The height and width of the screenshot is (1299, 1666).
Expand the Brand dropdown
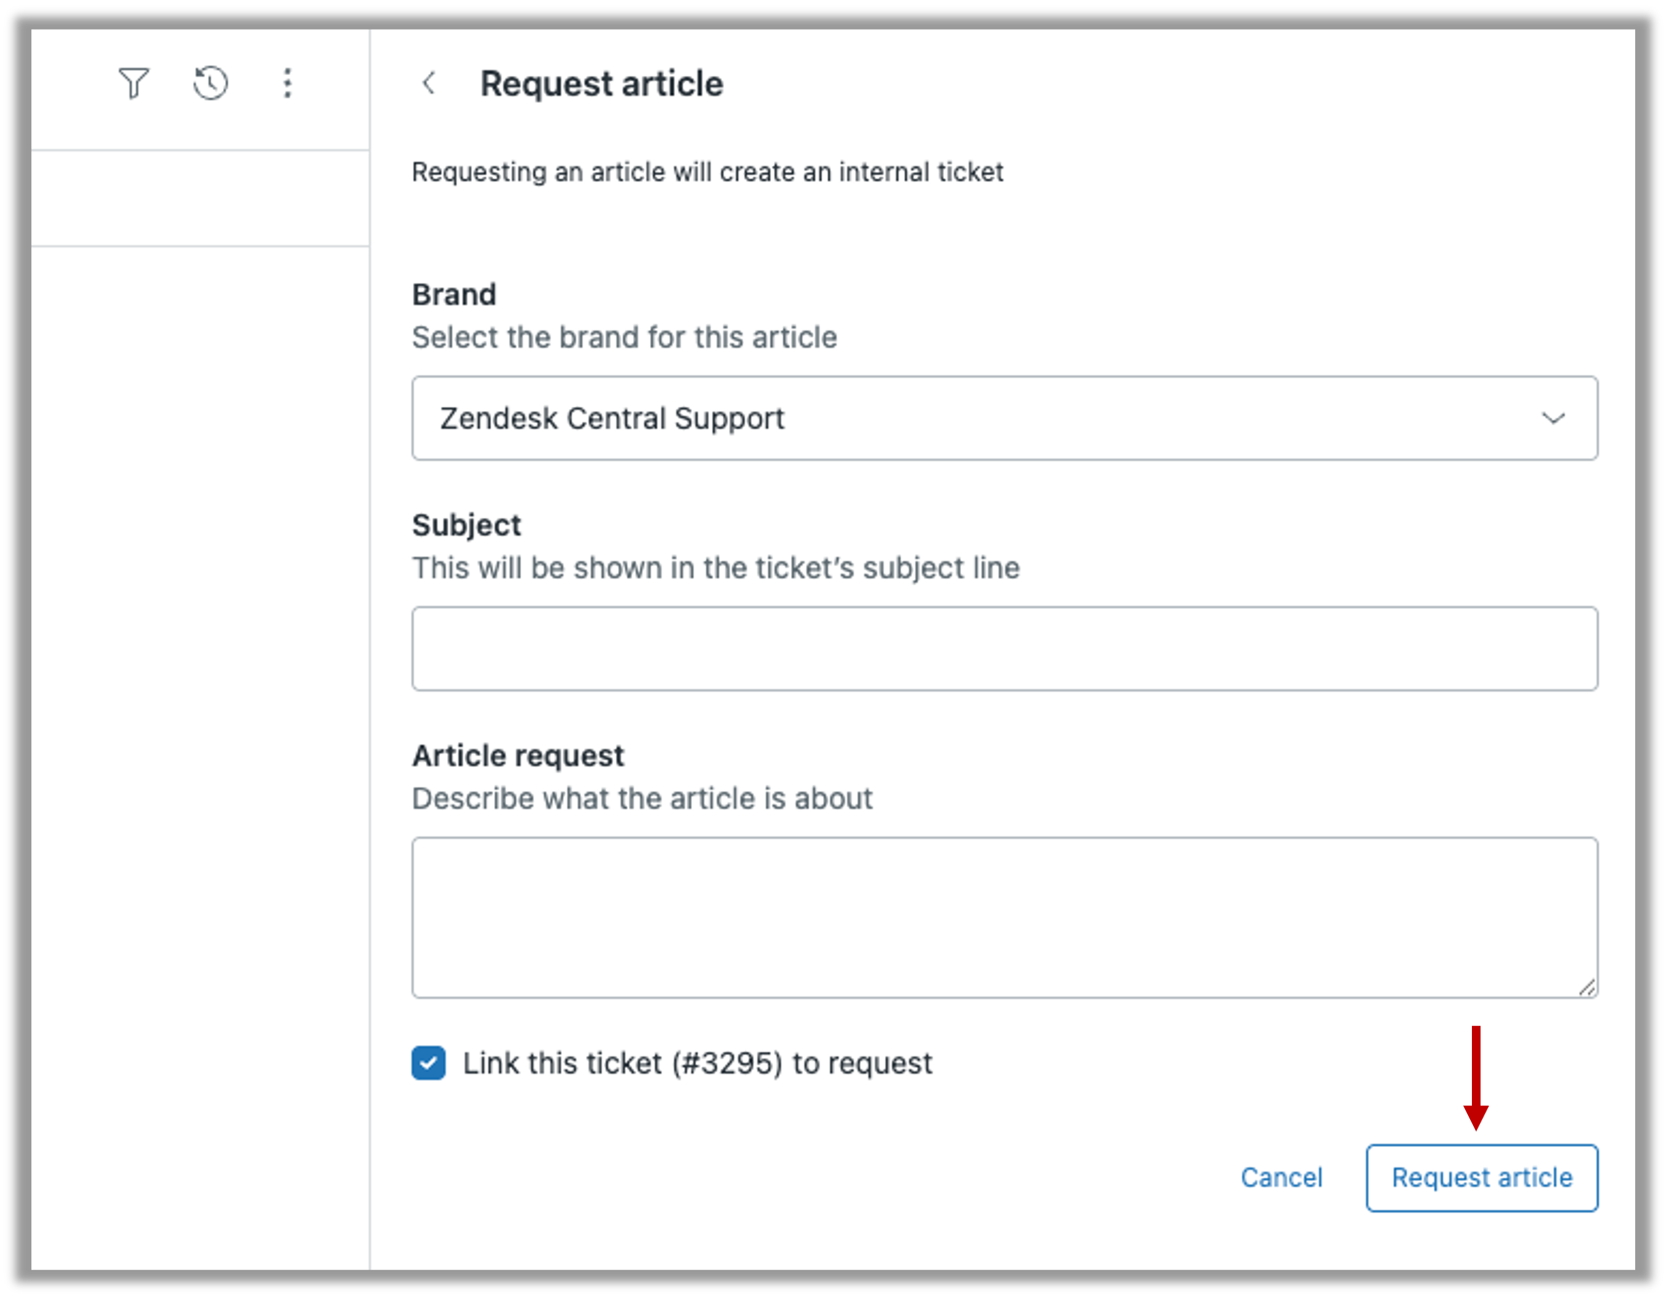[x=1005, y=418]
